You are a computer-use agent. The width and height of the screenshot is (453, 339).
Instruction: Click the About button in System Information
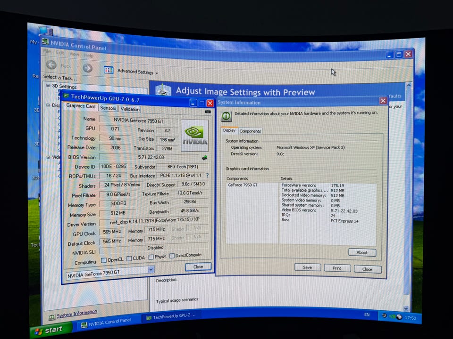coord(362,252)
